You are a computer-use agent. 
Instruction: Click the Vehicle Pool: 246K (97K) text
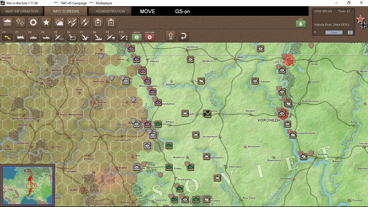click(332, 25)
